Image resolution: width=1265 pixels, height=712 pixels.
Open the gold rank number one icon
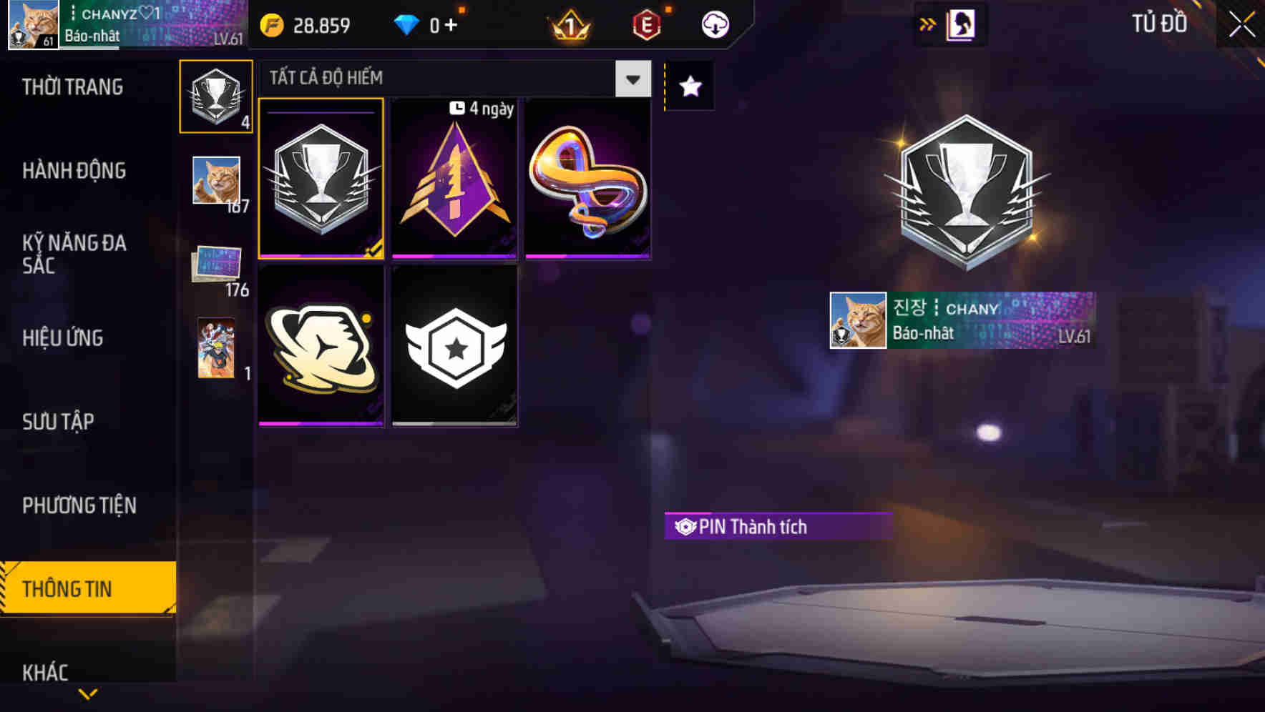point(570,26)
